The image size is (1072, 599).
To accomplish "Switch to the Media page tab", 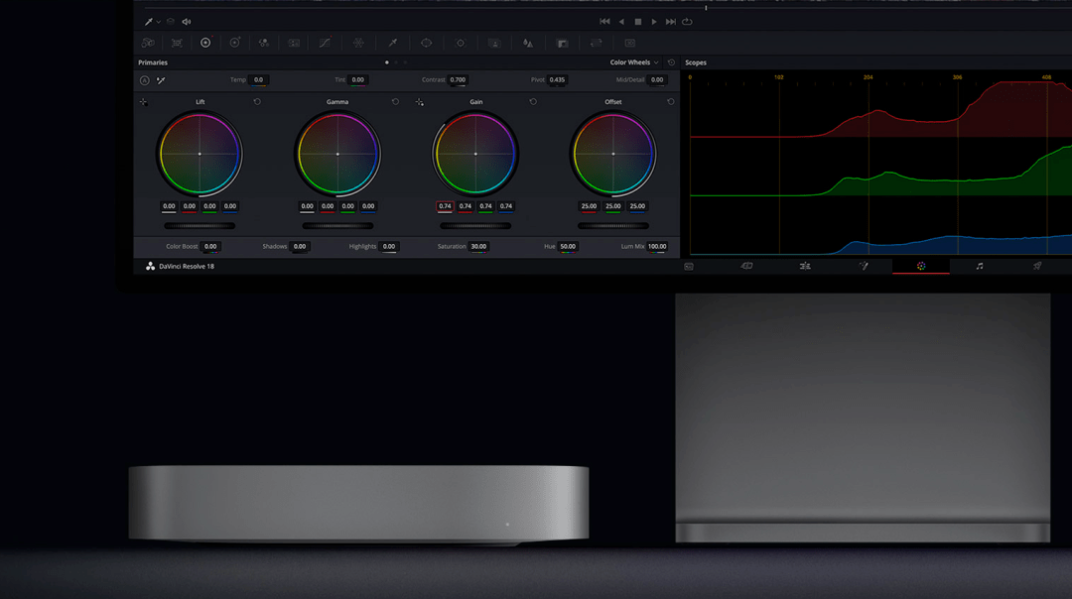I will pyautogui.click(x=689, y=267).
